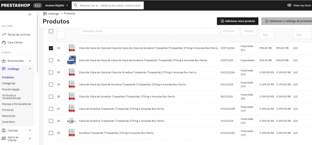
Task: Click the puzzle icon in Optimizar button
Action: coord(267,21)
